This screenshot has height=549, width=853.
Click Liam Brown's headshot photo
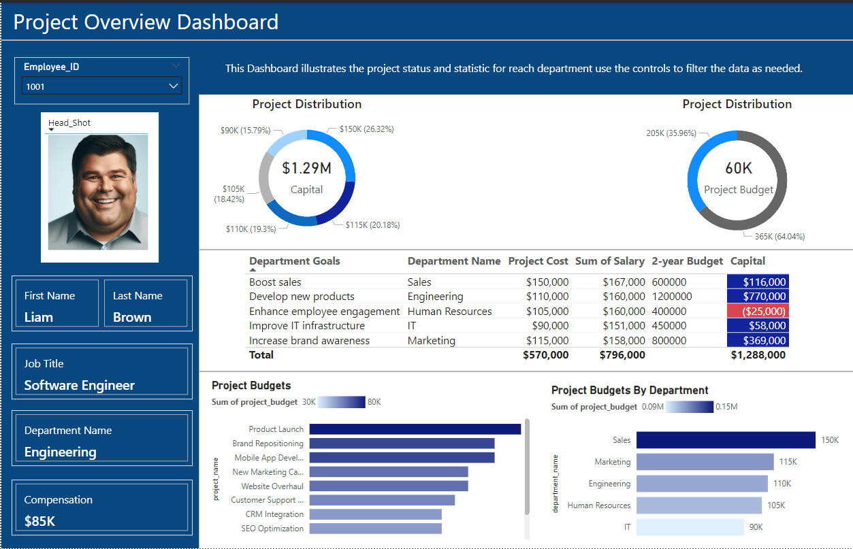click(x=98, y=192)
